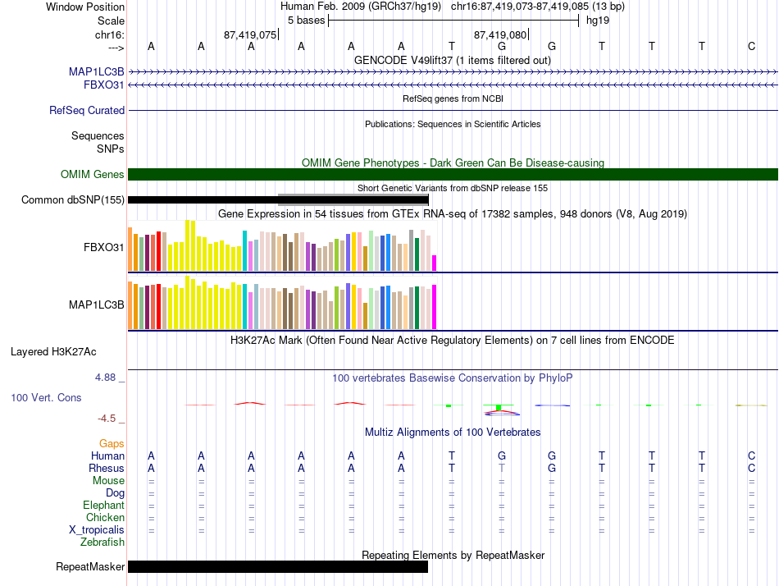The image size is (779, 586).
Task: Open 100 vertebrates Basewise Conservation PhyloP title
Action: 453,378
